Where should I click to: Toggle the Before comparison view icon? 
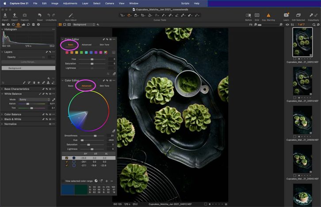click(x=248, y=15)
